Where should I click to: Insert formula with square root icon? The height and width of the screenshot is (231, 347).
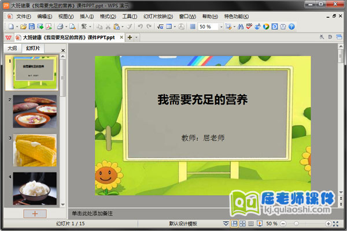[x=160, y=27]
